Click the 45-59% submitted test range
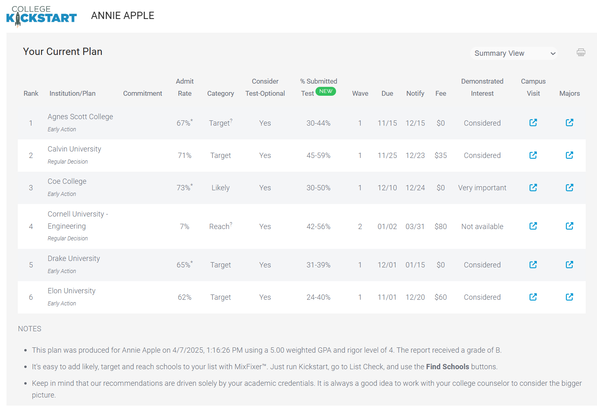This screenshot has width=597, height=408. [318, 156]
